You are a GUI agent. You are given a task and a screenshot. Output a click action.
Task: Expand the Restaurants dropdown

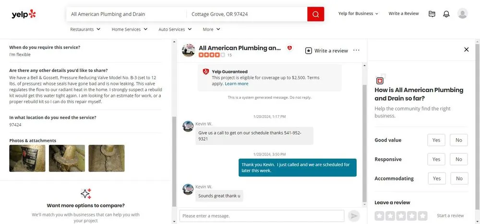tap(85, 29)
